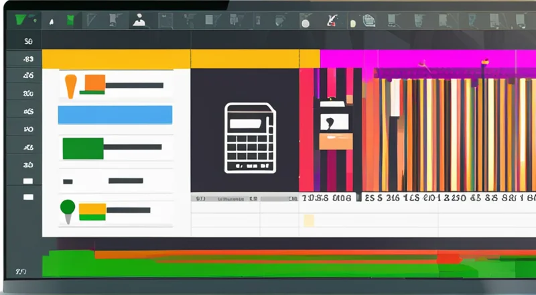Click the white circle icon in toolbar
The height and width of the screenshot is (295, 536).
pos(305,21)
